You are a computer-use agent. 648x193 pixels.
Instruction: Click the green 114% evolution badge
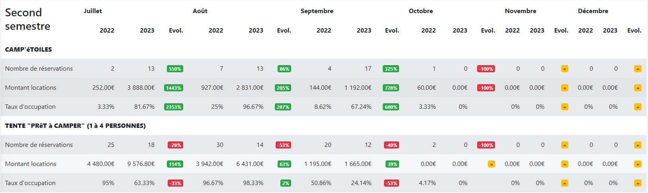coord(175,164)
